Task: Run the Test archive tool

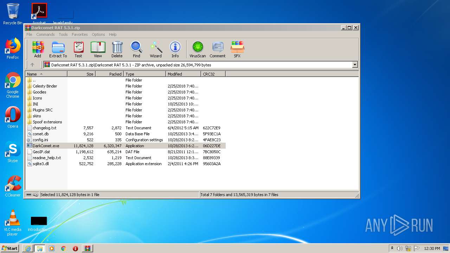Action: 78,50
